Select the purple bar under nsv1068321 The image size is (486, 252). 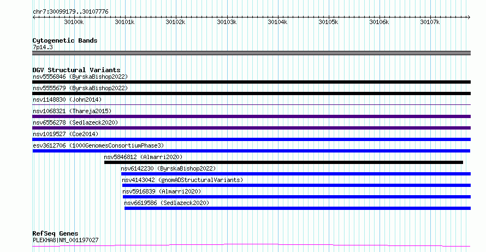pos(251,116)
